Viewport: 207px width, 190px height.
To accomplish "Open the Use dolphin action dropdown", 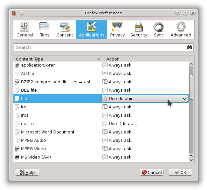I will [x=145, y=98].
